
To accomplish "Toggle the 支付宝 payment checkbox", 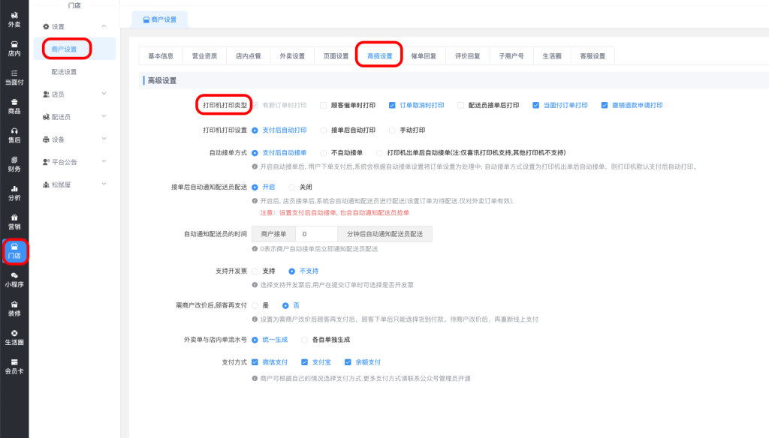I will click(304, 362).
